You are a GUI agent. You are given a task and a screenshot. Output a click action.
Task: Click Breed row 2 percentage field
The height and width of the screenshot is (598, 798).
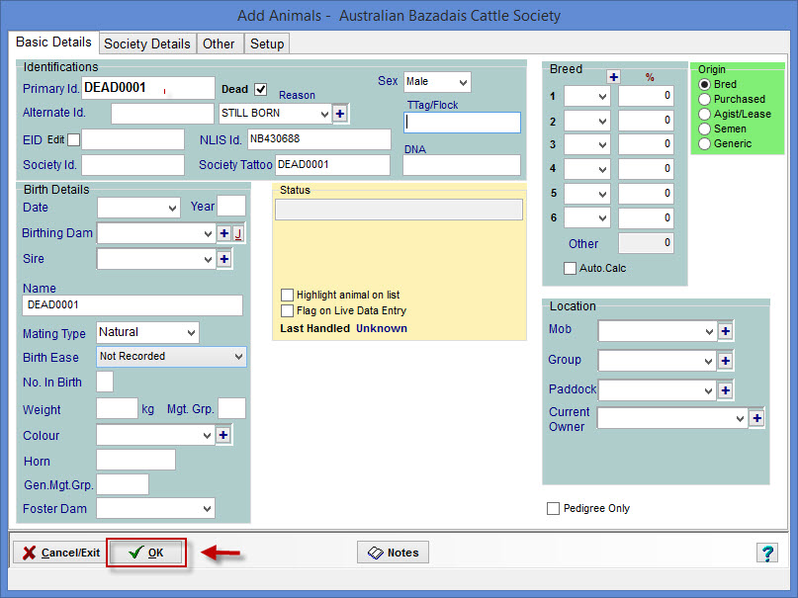[646, 121]
